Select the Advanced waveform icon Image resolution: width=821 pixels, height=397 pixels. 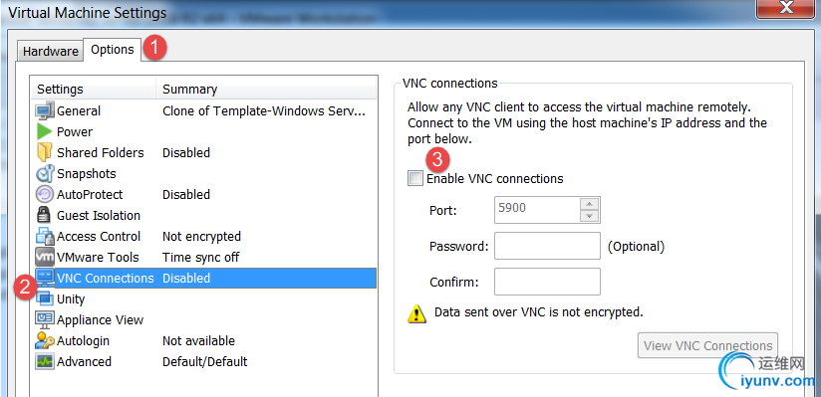point(45,362)
